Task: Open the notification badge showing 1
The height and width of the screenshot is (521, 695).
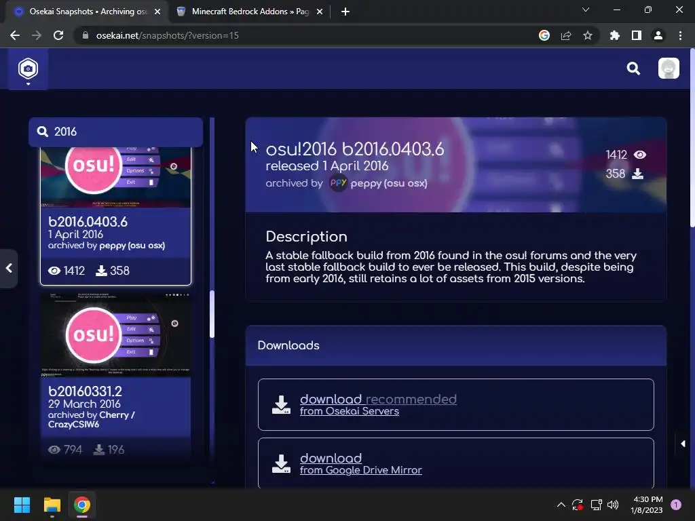Action: tap(676, 505)
